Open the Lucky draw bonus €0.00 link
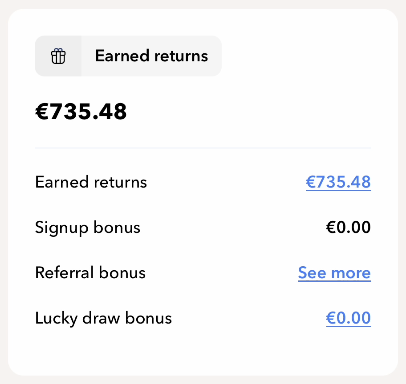 [349, 318]
